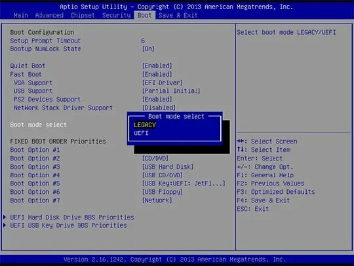Click the Boot Configuration heading

click(42, 32)
